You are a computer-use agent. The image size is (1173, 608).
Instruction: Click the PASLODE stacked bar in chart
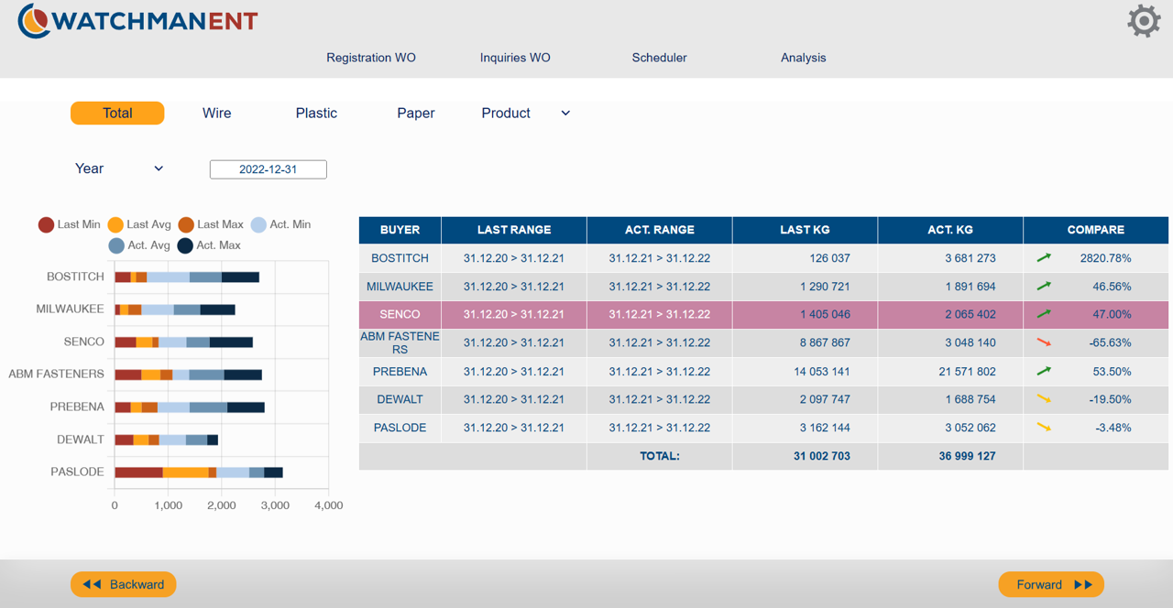click(x=199, y=472)
